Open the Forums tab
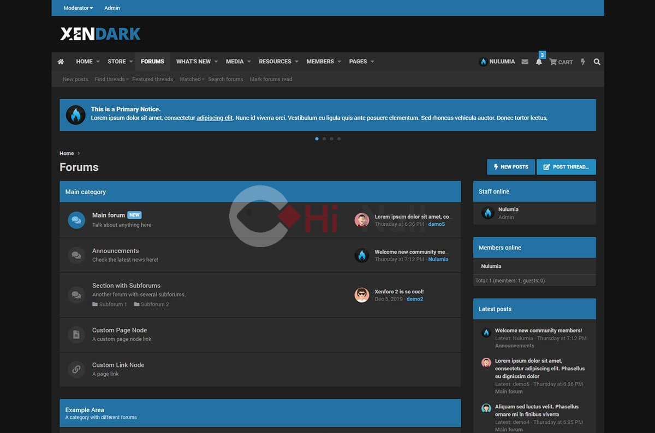This screenshot has width=655, height=433. pos(152,62)
